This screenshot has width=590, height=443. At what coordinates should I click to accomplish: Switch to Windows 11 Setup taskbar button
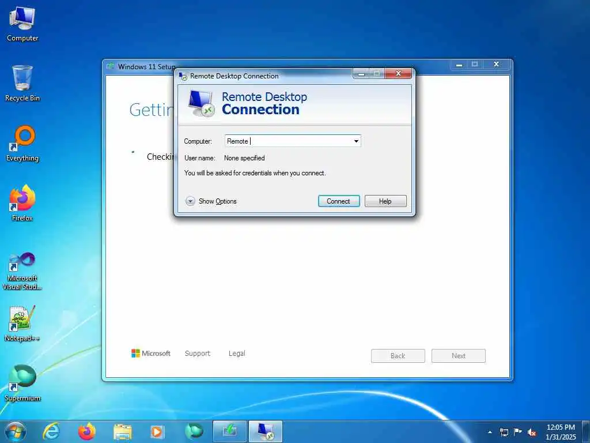pyautogui.click(x=229, y=431)
